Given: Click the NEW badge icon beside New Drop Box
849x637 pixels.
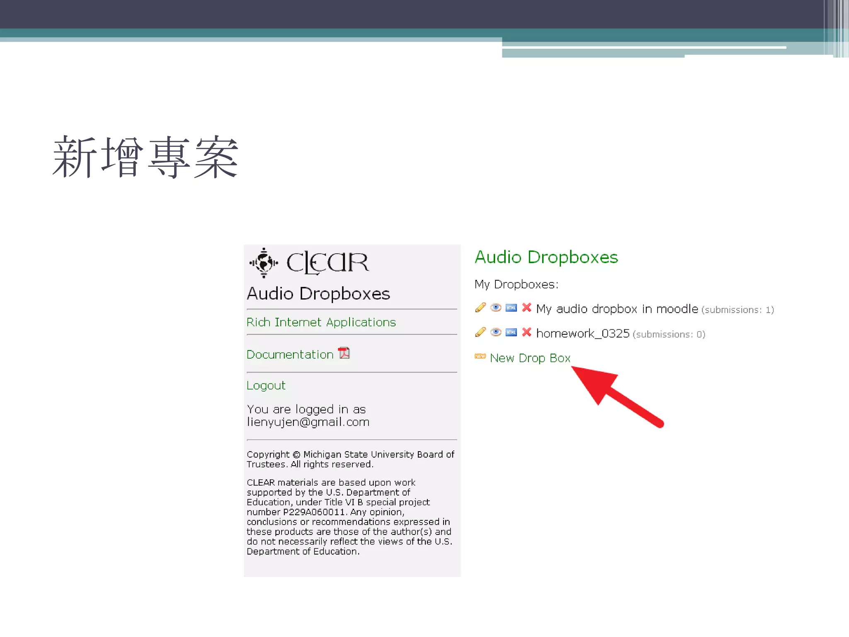Looking at the screenshot, I should pyautogui.click(x=480, y=356).
